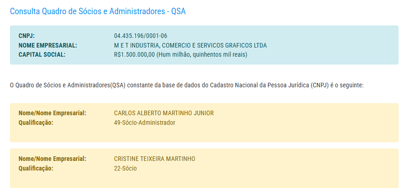Select the R$1.500.000,00 capital amount
The height and width of the screenshot is (192, 409).
134,55
